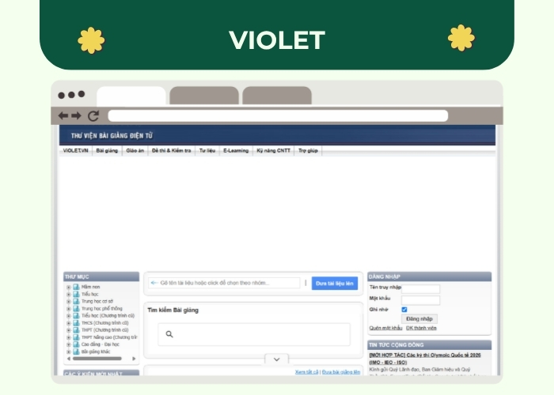Expand the search panel with the chevron-down button
554x395 pixels.
(277, 359)
